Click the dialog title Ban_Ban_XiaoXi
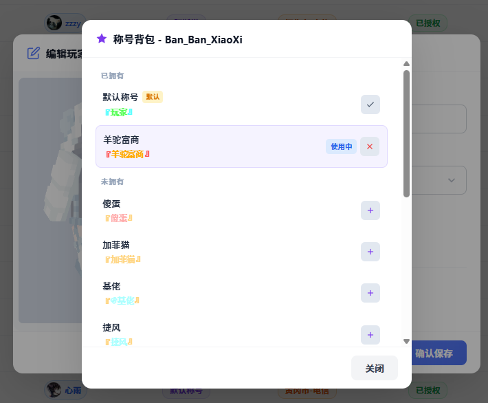The width and height of the screenshot is (488, 403). (203, 40)
